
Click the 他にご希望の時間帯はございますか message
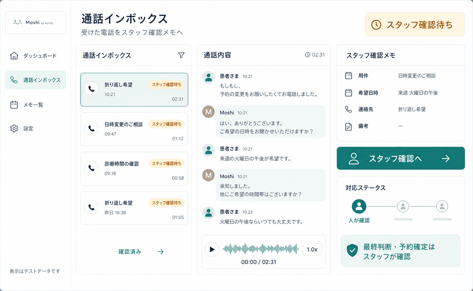(260, 194)
